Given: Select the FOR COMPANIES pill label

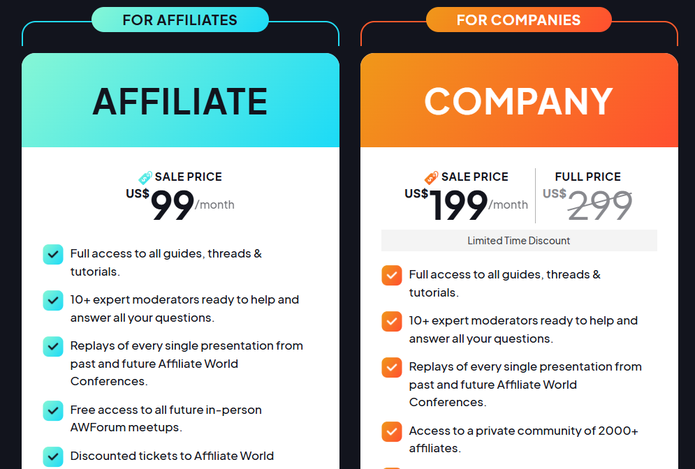Looking at the screenshot, I should click(518, 20).
